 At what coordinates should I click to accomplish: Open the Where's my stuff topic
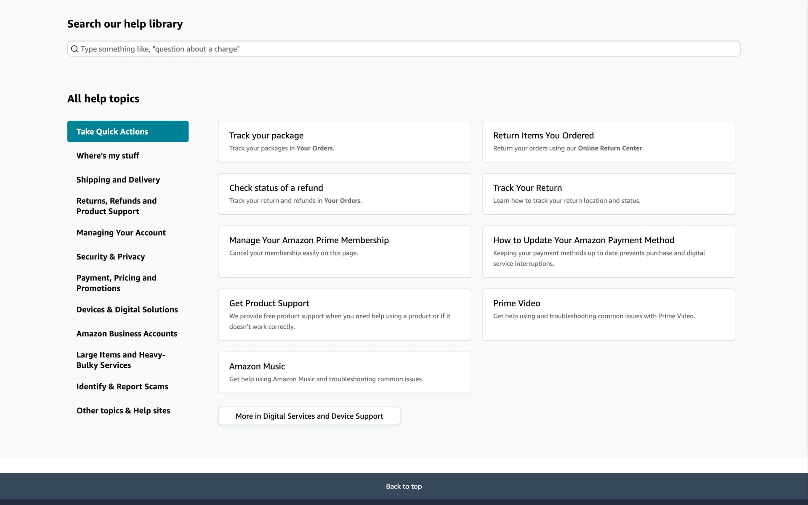coord(108,156)
